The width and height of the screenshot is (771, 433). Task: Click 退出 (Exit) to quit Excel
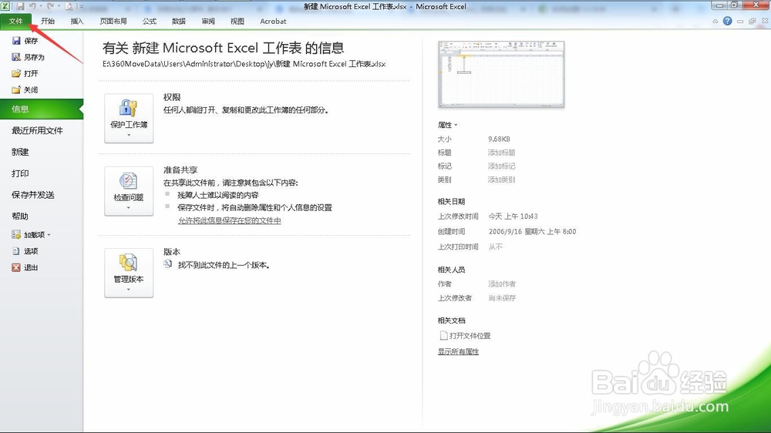click(25, 267)
